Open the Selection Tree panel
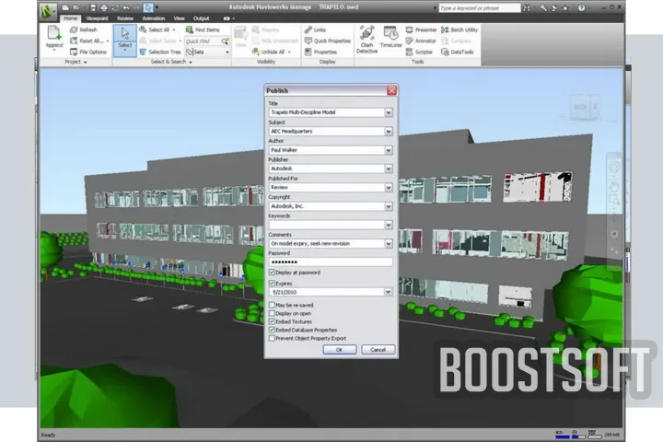The image size is (663, 442). tap(158, 52)
